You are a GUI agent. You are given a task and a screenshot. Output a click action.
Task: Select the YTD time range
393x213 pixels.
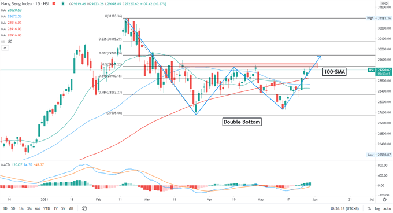46,208
